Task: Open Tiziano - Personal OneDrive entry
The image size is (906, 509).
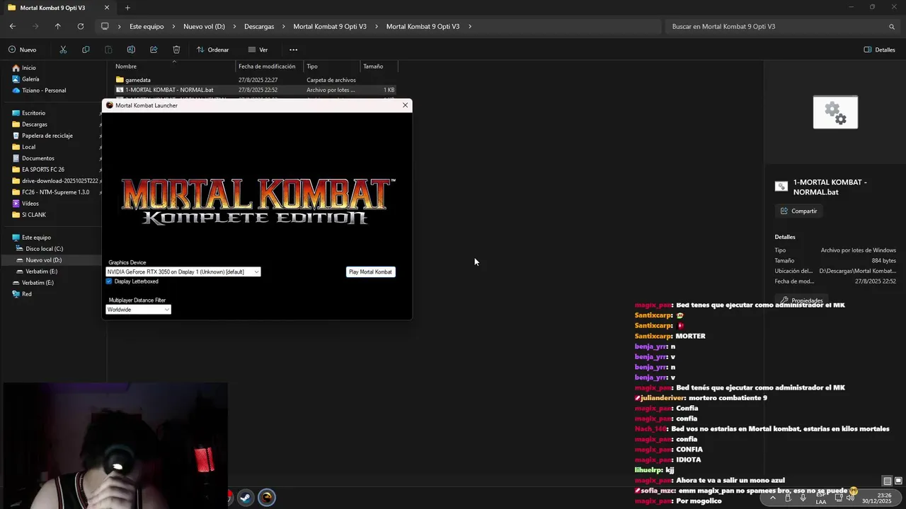Action: [44, 90]
